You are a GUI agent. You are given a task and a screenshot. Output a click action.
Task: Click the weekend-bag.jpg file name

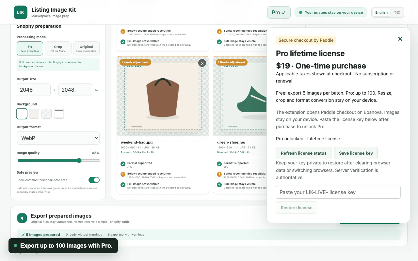click(137, 142)
